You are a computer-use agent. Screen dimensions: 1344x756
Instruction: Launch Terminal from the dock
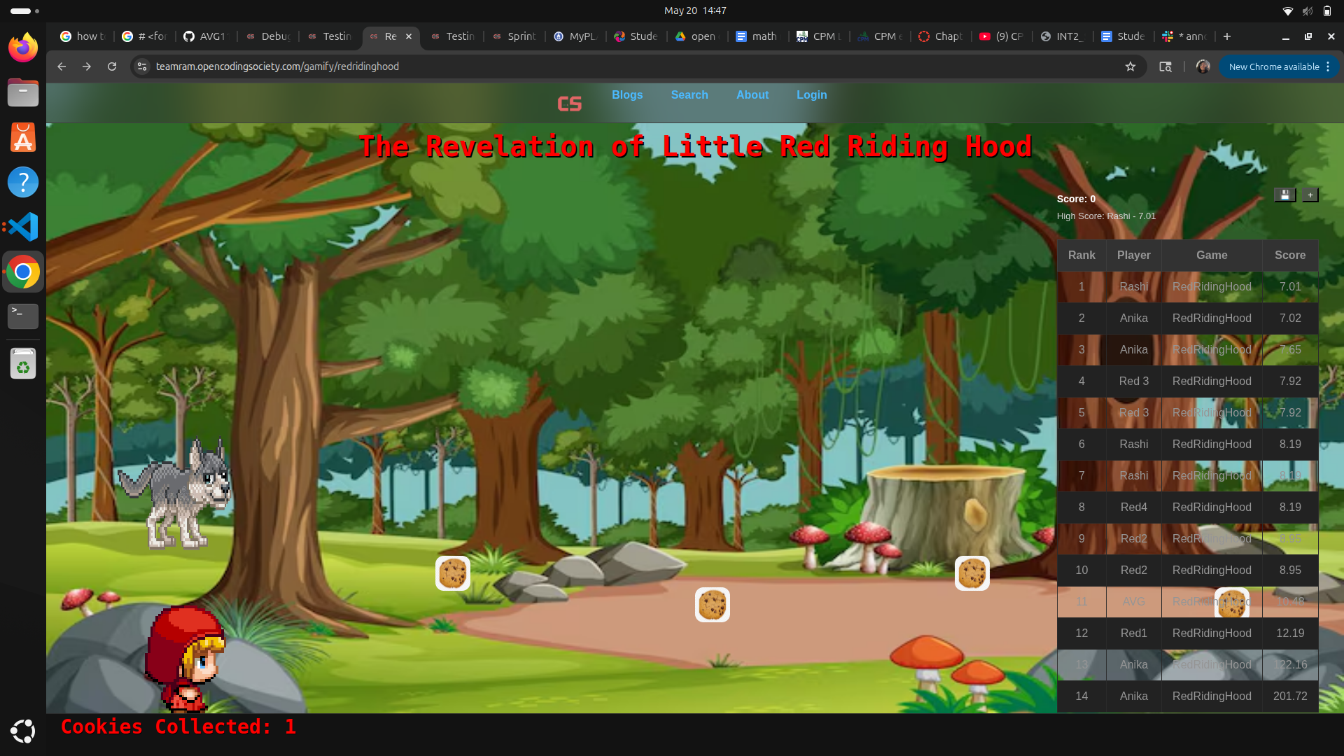click(23, 316)
